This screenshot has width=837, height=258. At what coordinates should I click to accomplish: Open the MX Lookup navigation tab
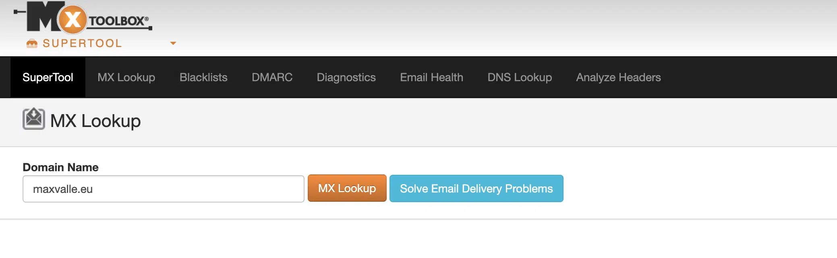click(x=126, y=77)
